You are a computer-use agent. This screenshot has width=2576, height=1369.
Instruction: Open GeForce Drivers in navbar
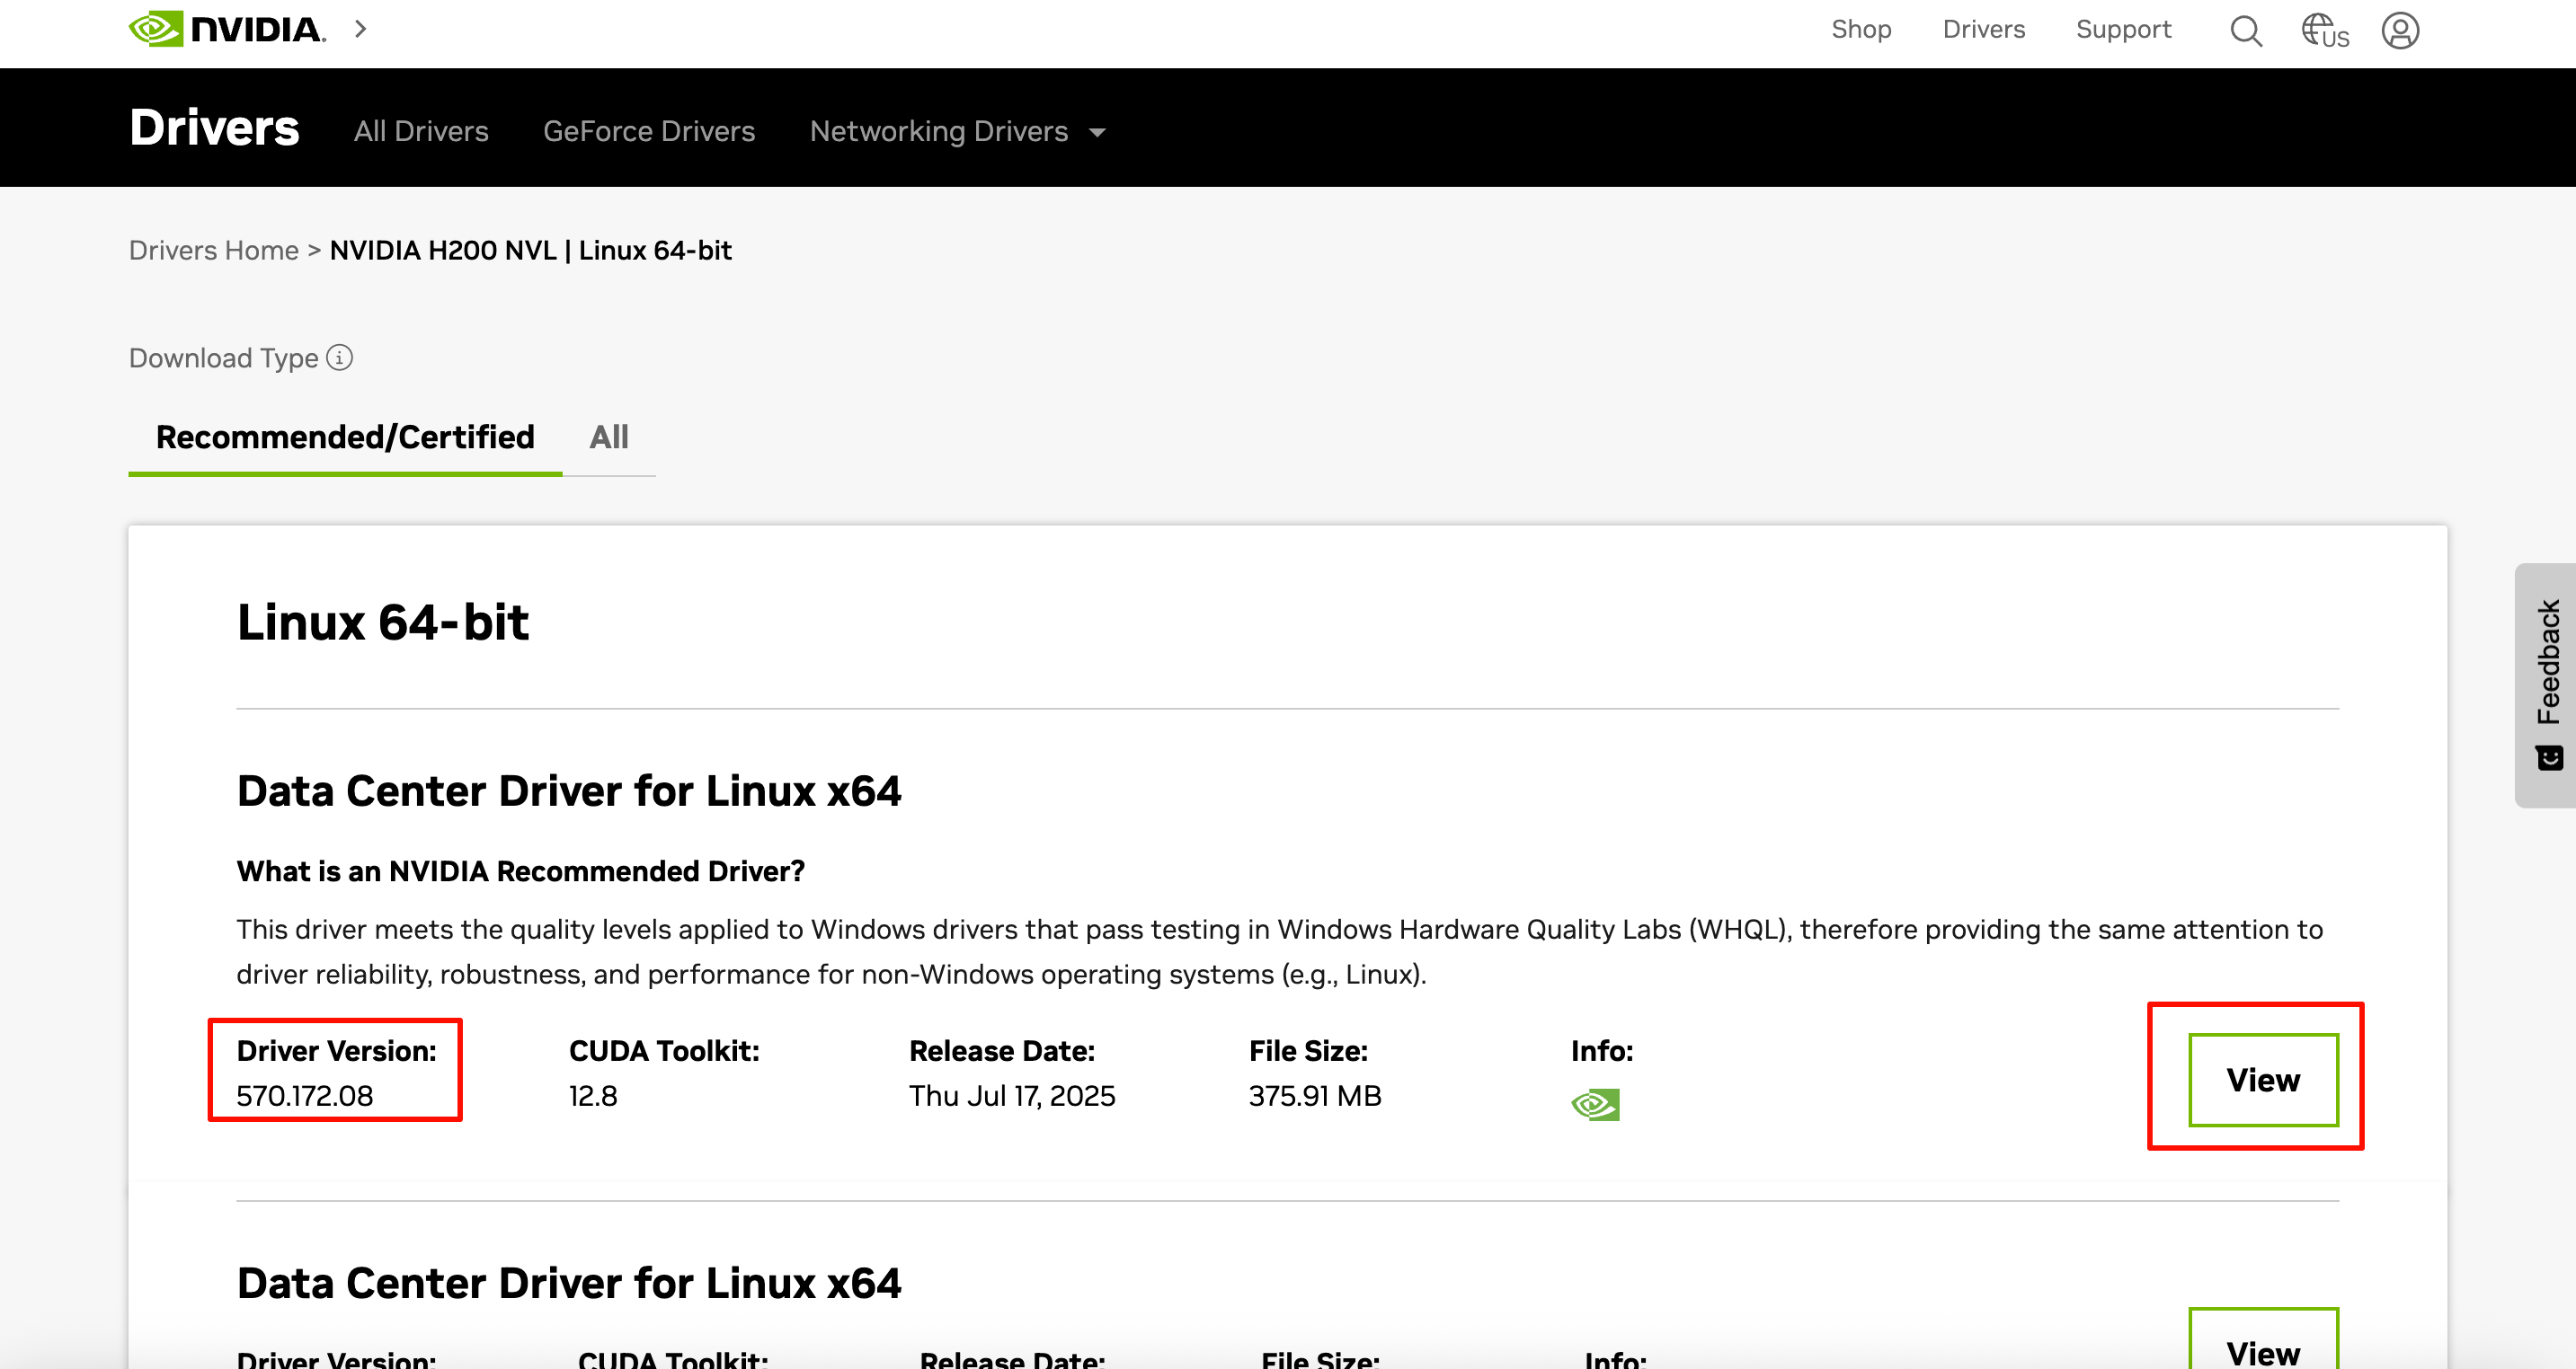(x=648, y=131)
